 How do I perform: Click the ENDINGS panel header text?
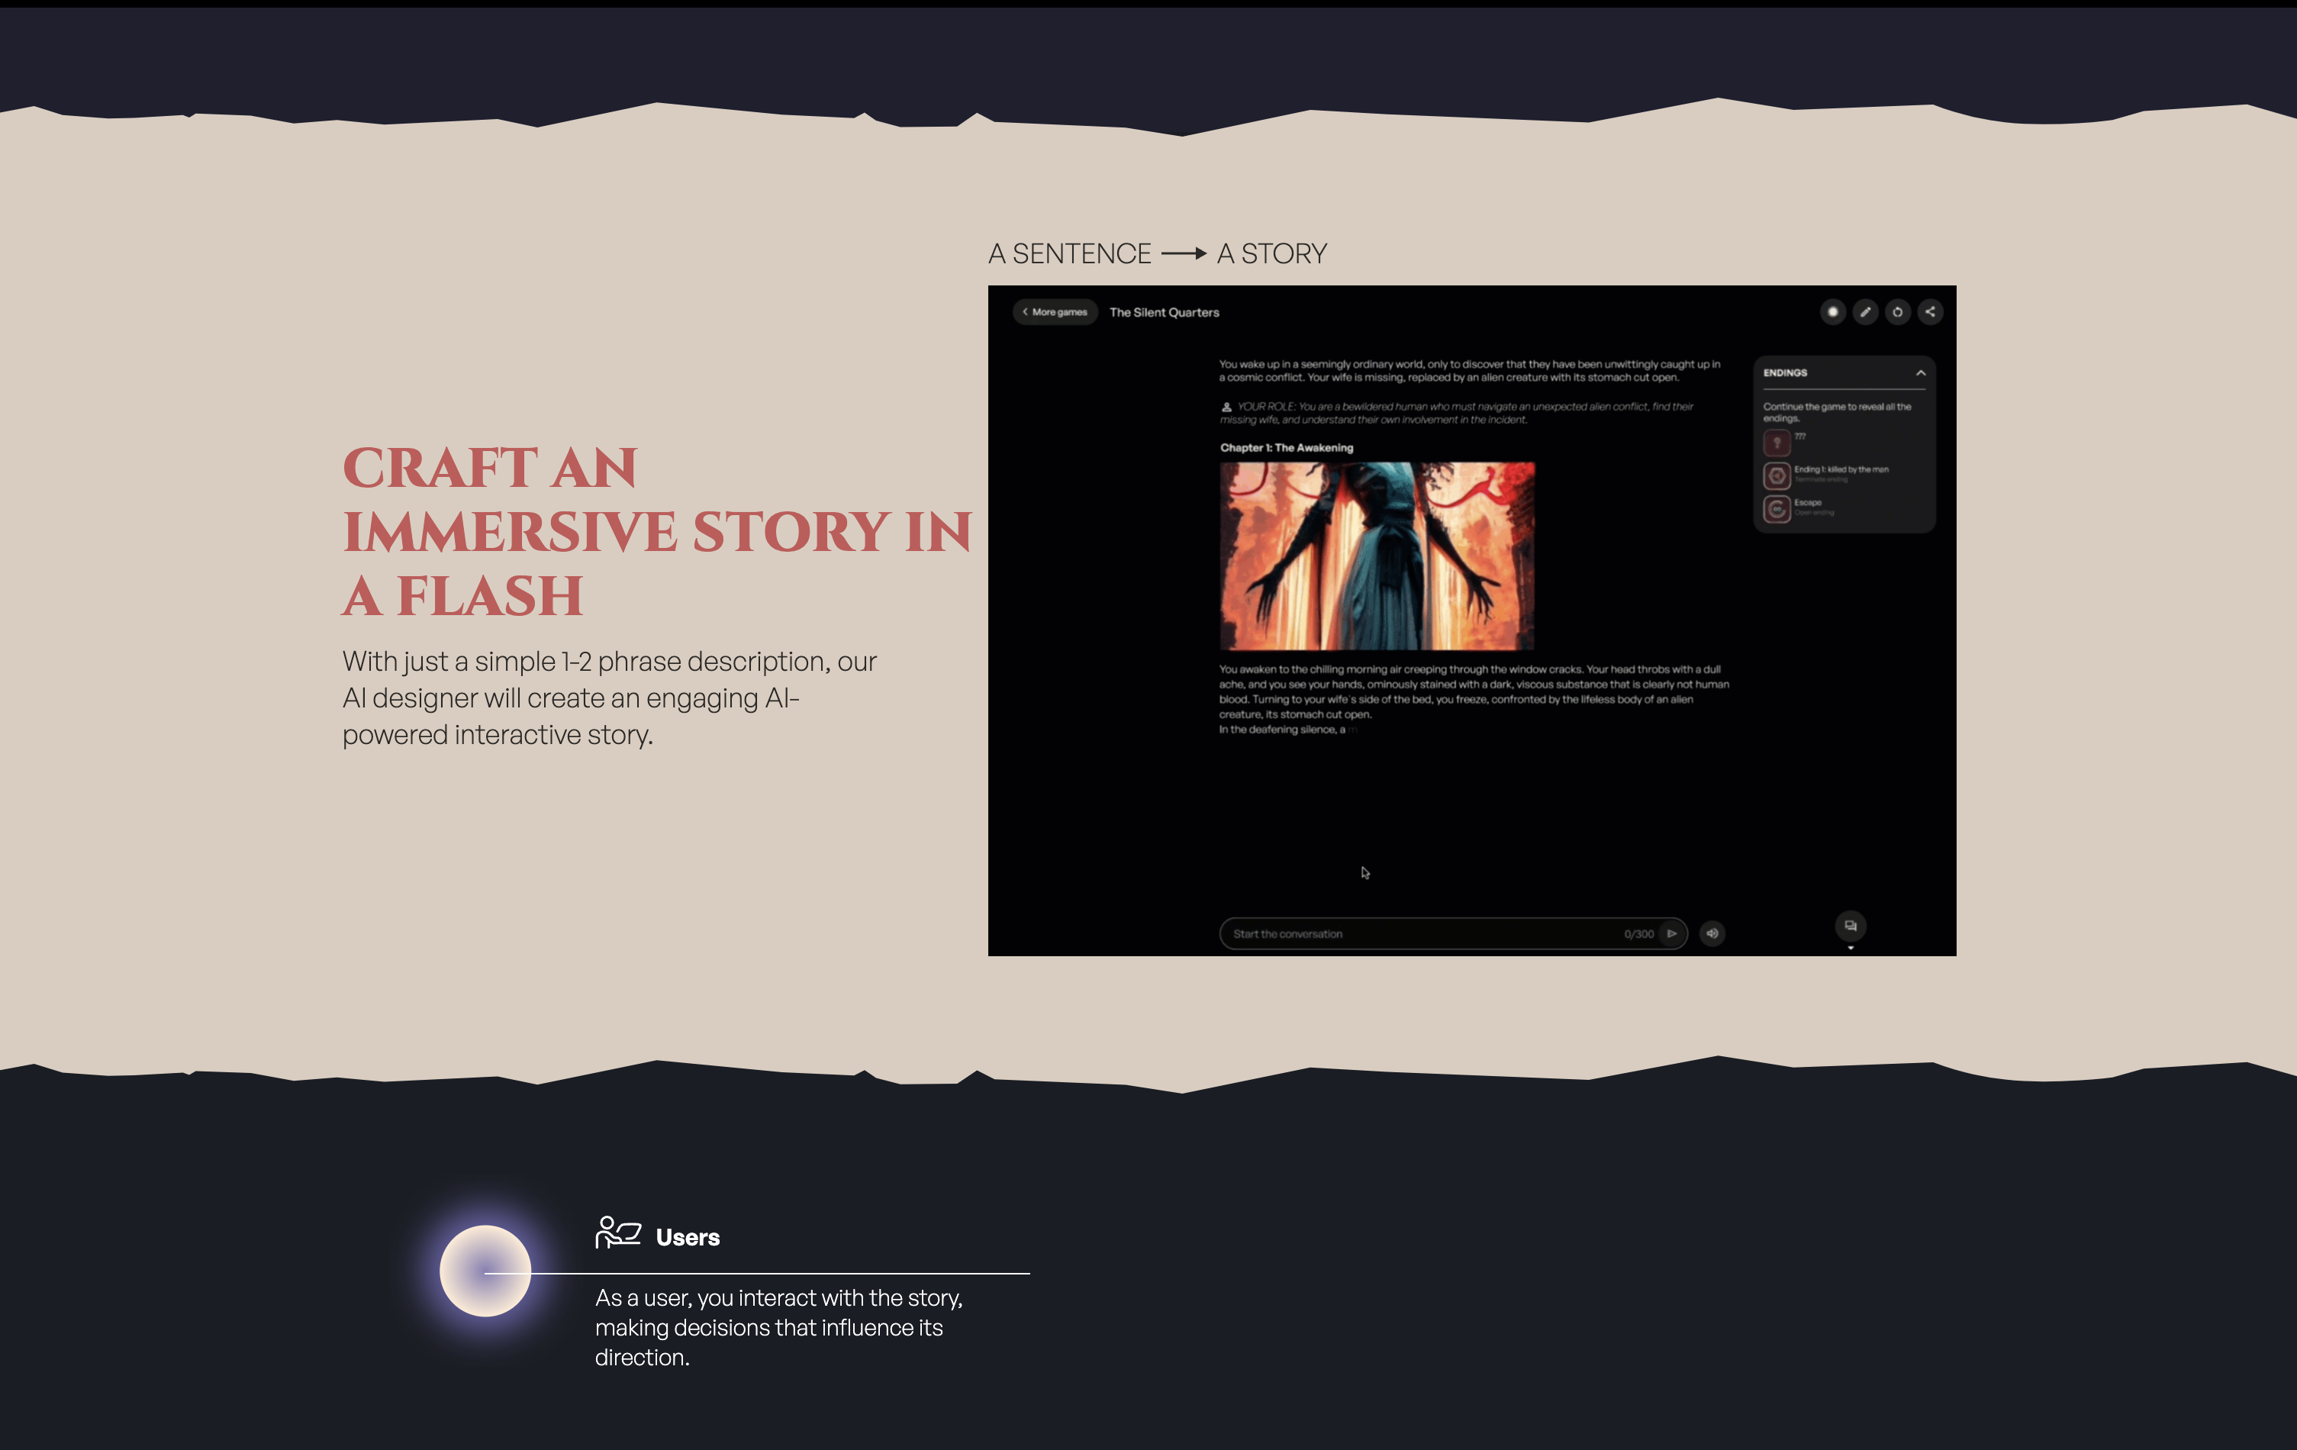[1785, 373]
